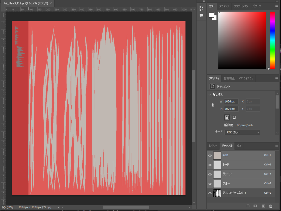Open the Color panel options menu

click(277, 6)
